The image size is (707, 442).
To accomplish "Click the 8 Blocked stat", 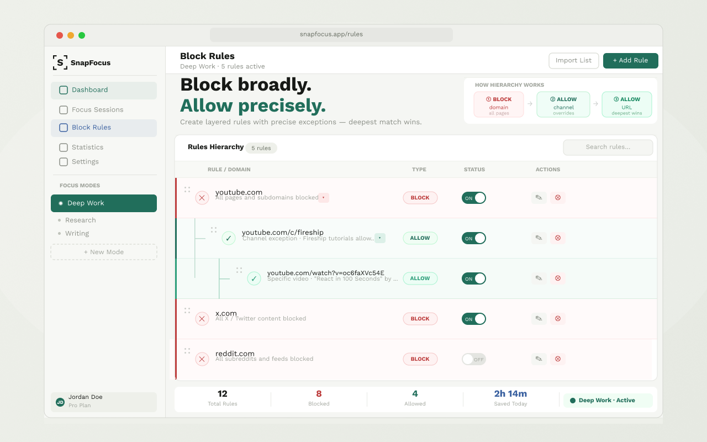I will point(319,398).
